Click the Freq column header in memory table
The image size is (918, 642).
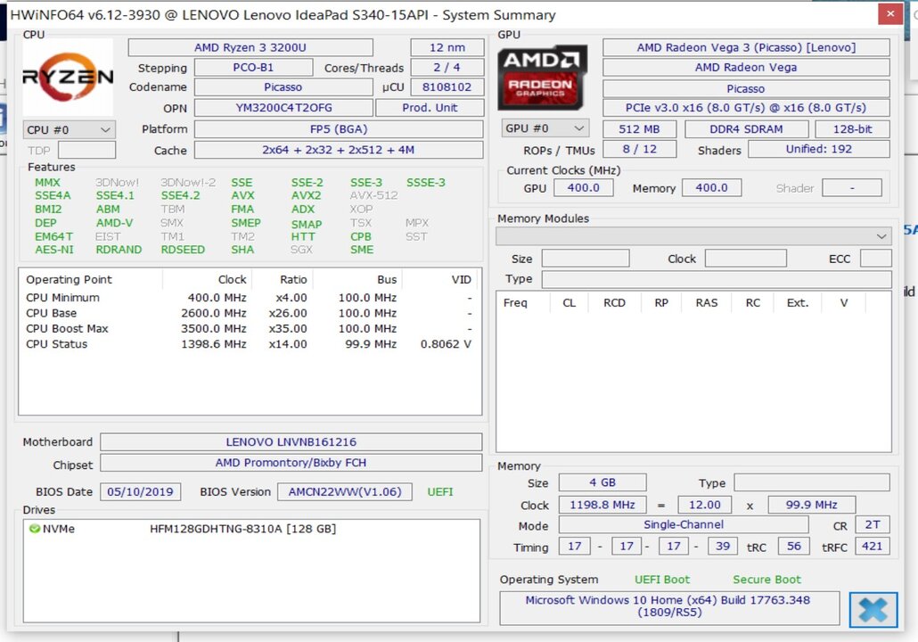pyautogui.click(x=515, y=303)
